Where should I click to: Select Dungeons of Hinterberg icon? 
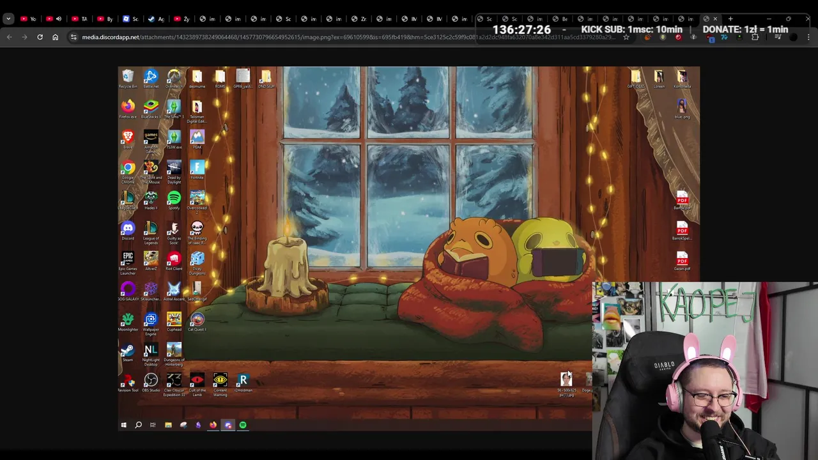tap(174, 354)
